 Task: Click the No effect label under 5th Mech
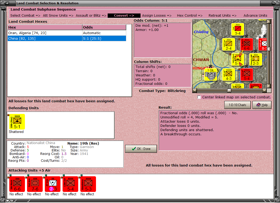click(16, 194)
